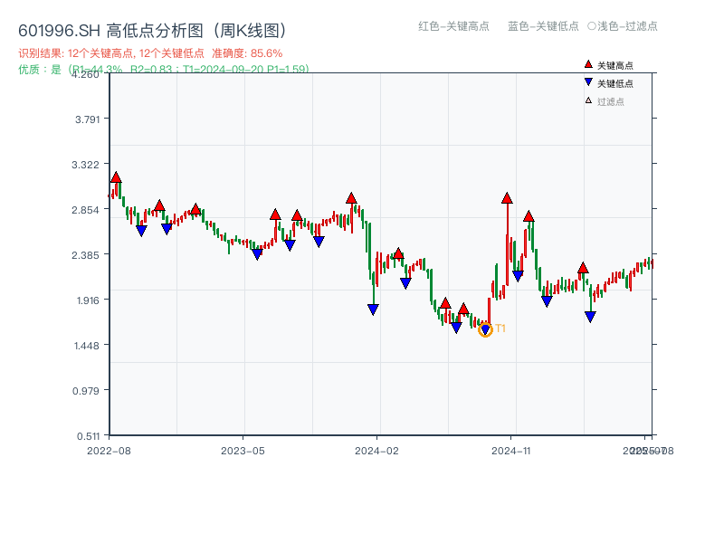The width and height of the screenshot is (724, 543).
Task: Click the 2022-08 x-axis label
Action: (x=109, y=451)
